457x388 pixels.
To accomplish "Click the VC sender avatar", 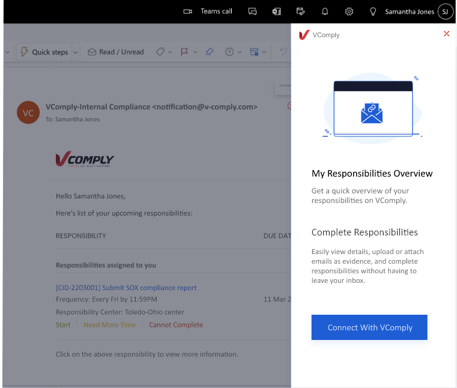I will tap(28, 112).
